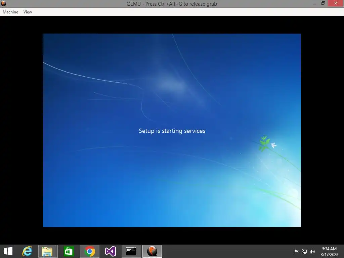Open Visual Studio from the taskbar
Viewport: 344px width, 258px height.
click(x=110, y=251)
